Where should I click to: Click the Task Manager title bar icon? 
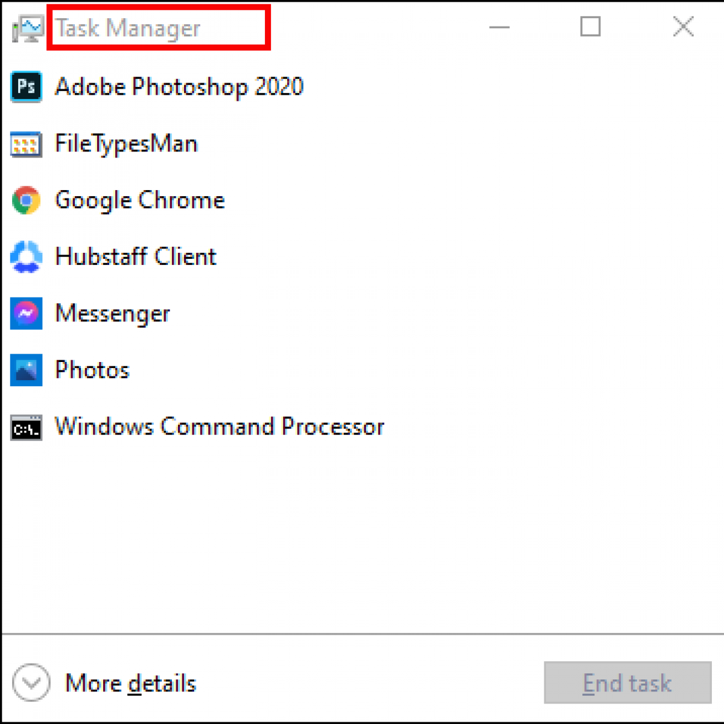tap(27, 27)
